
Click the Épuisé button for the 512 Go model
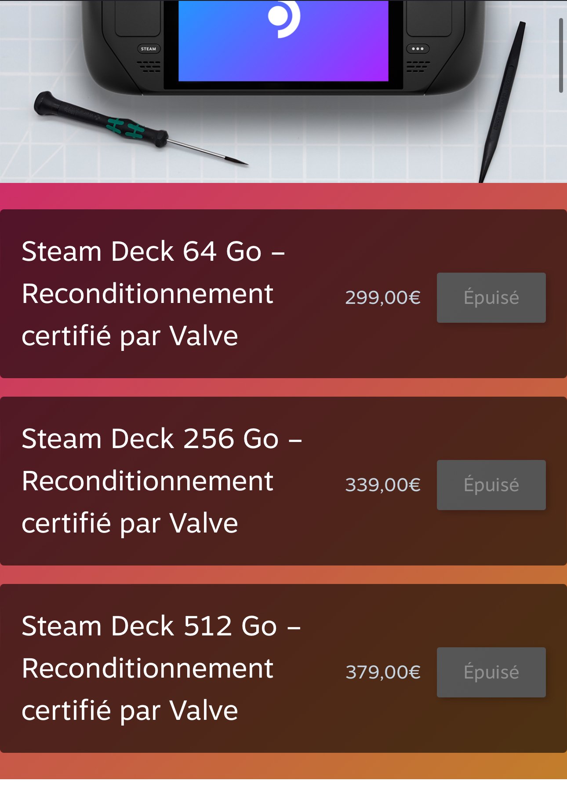click(491, 672)
